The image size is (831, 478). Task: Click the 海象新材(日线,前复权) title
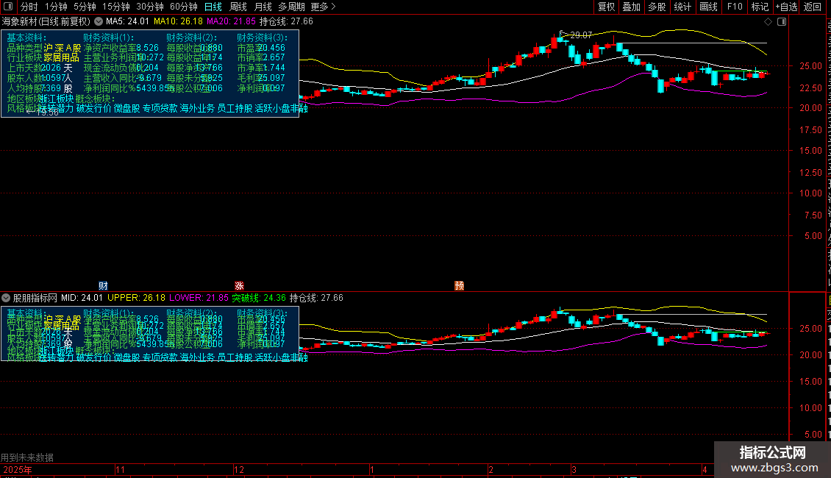tap(46, 22)
